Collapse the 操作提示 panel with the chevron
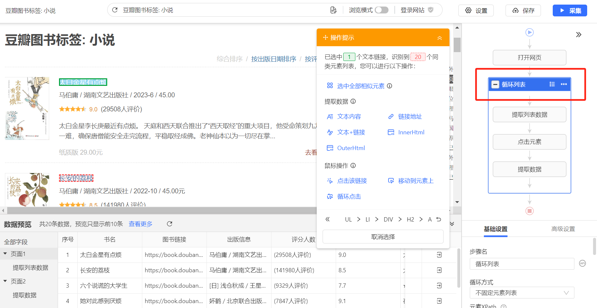Image resolution: width=597 pixels, height=308 pixels. pyautogui.click(x=440, y=38)
